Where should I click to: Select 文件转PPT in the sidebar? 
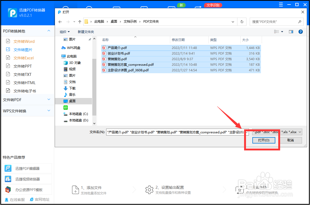point(22,66)
